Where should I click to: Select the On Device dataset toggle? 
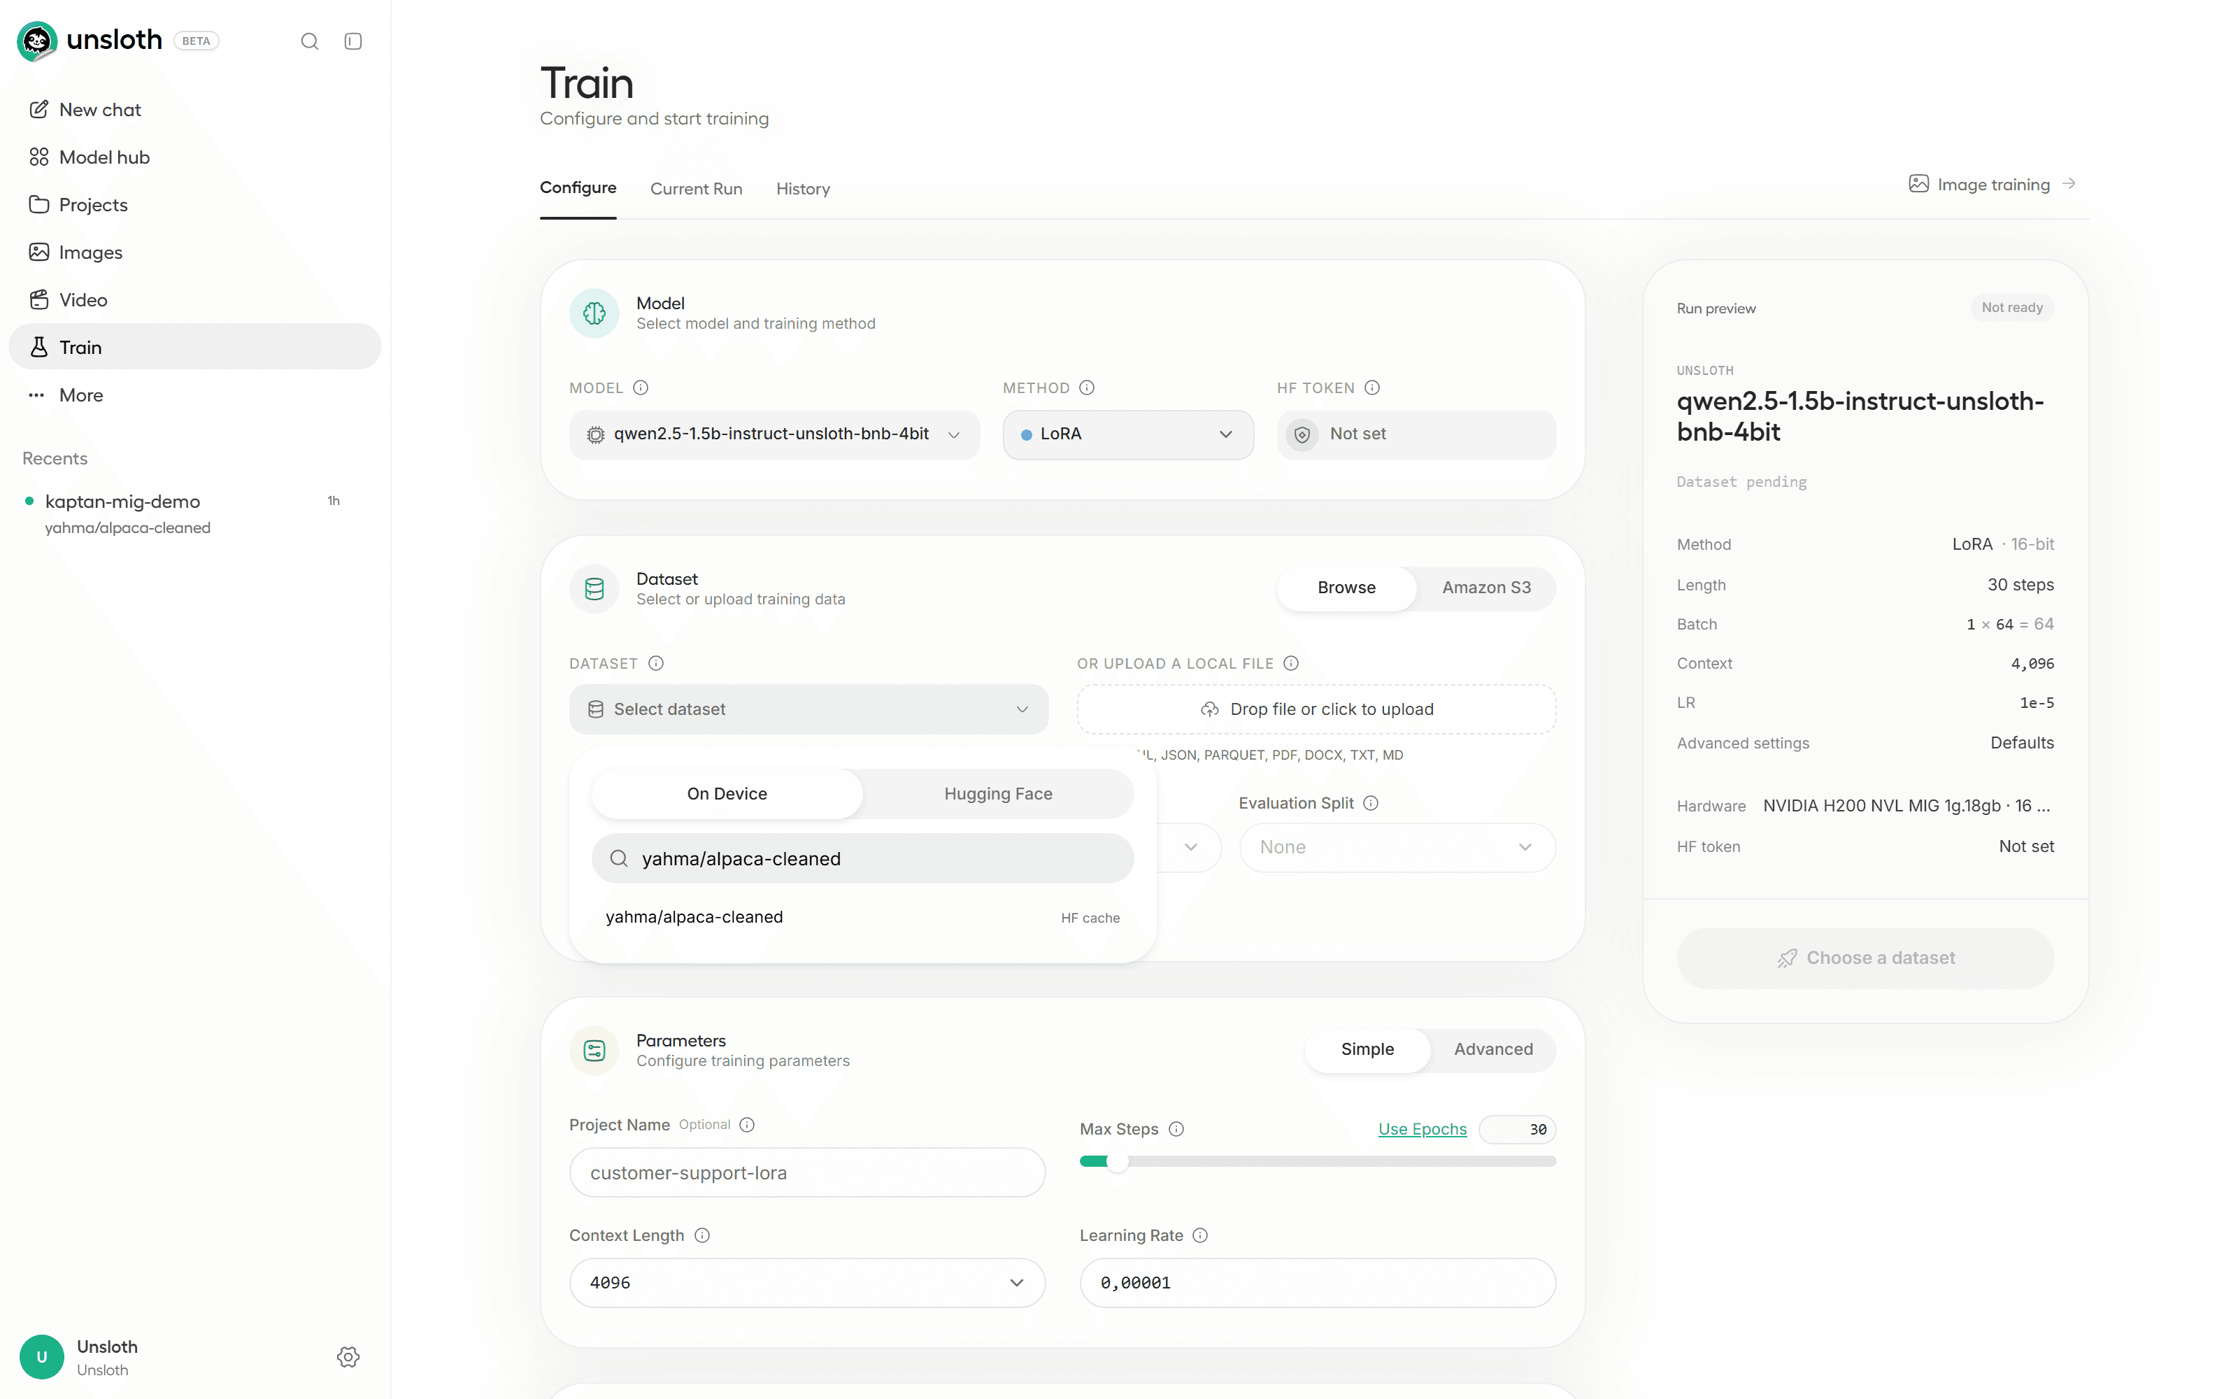[727, 794]
